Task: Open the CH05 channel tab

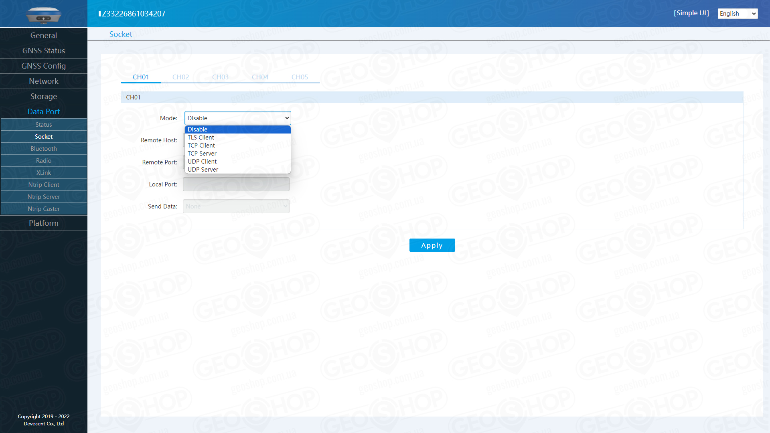Action: (x=300, y=77)
